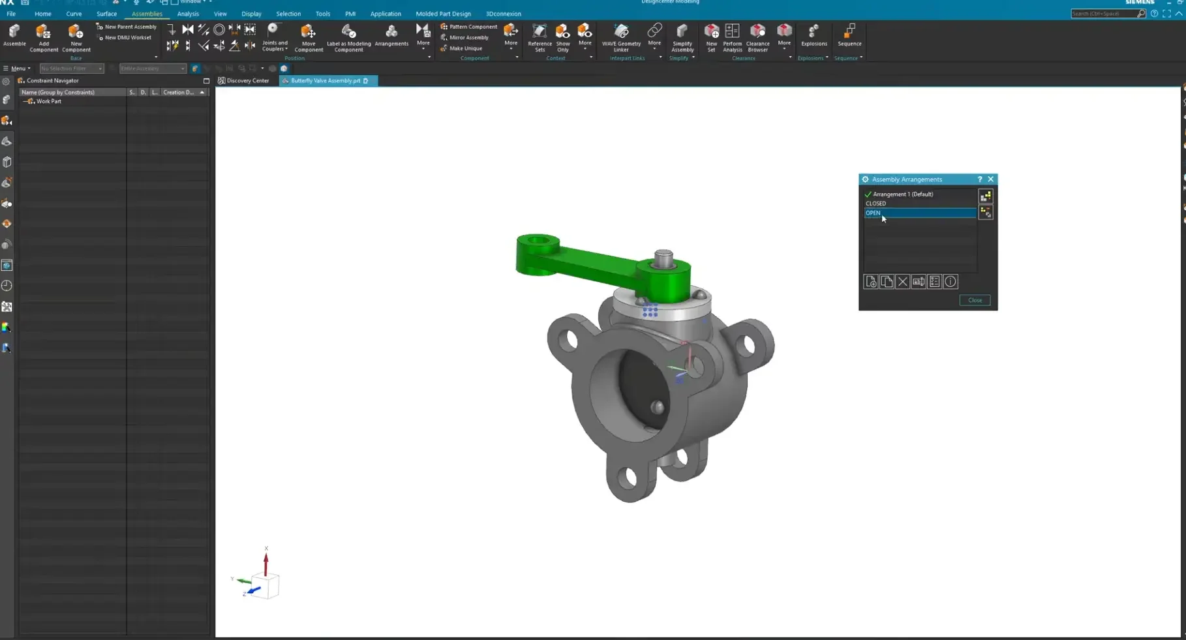Open the PMI ribbon tab

tap(350, 14)
